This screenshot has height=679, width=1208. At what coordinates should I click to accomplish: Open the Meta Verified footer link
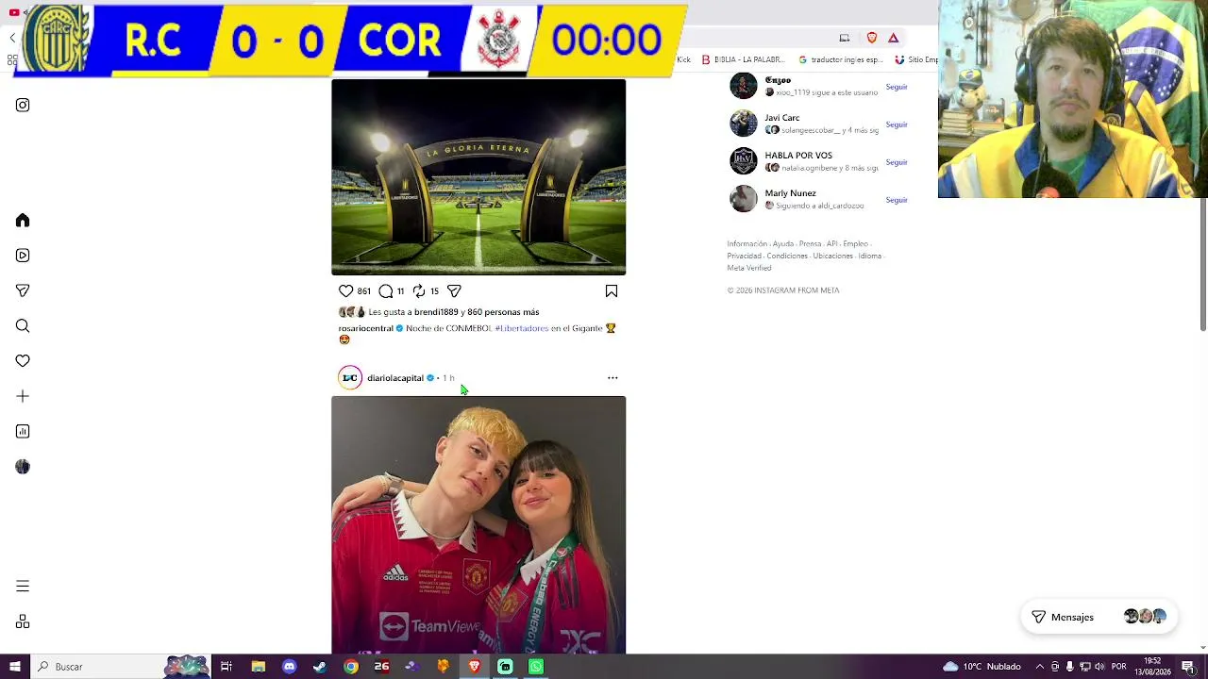(749, 268)
